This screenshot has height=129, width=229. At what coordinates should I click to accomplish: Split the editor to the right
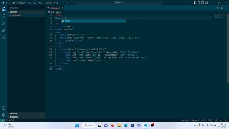click(222, 8)
